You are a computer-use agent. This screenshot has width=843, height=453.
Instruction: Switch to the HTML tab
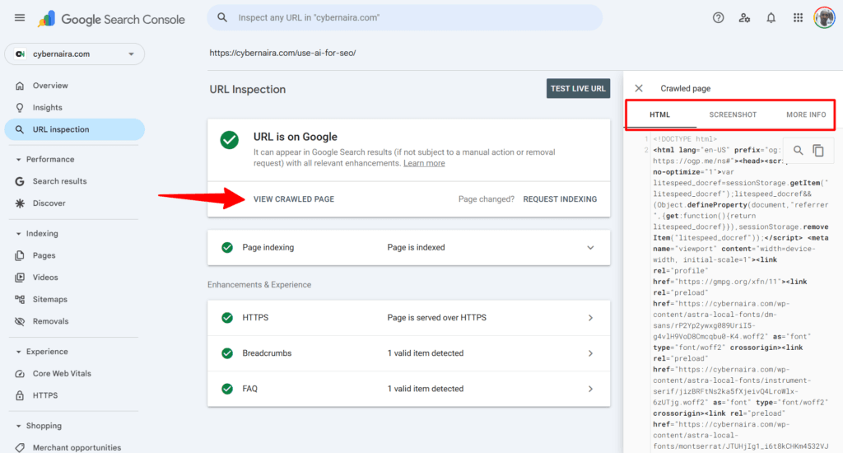click(659, 114)
